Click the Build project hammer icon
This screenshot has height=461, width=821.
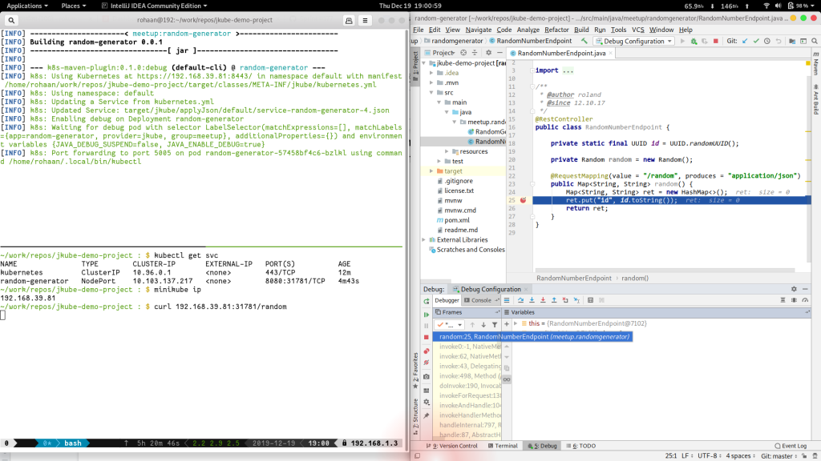584,41
